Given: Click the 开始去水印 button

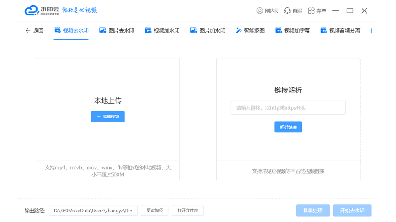Looking at the screenshot, I should coord(352,211).
